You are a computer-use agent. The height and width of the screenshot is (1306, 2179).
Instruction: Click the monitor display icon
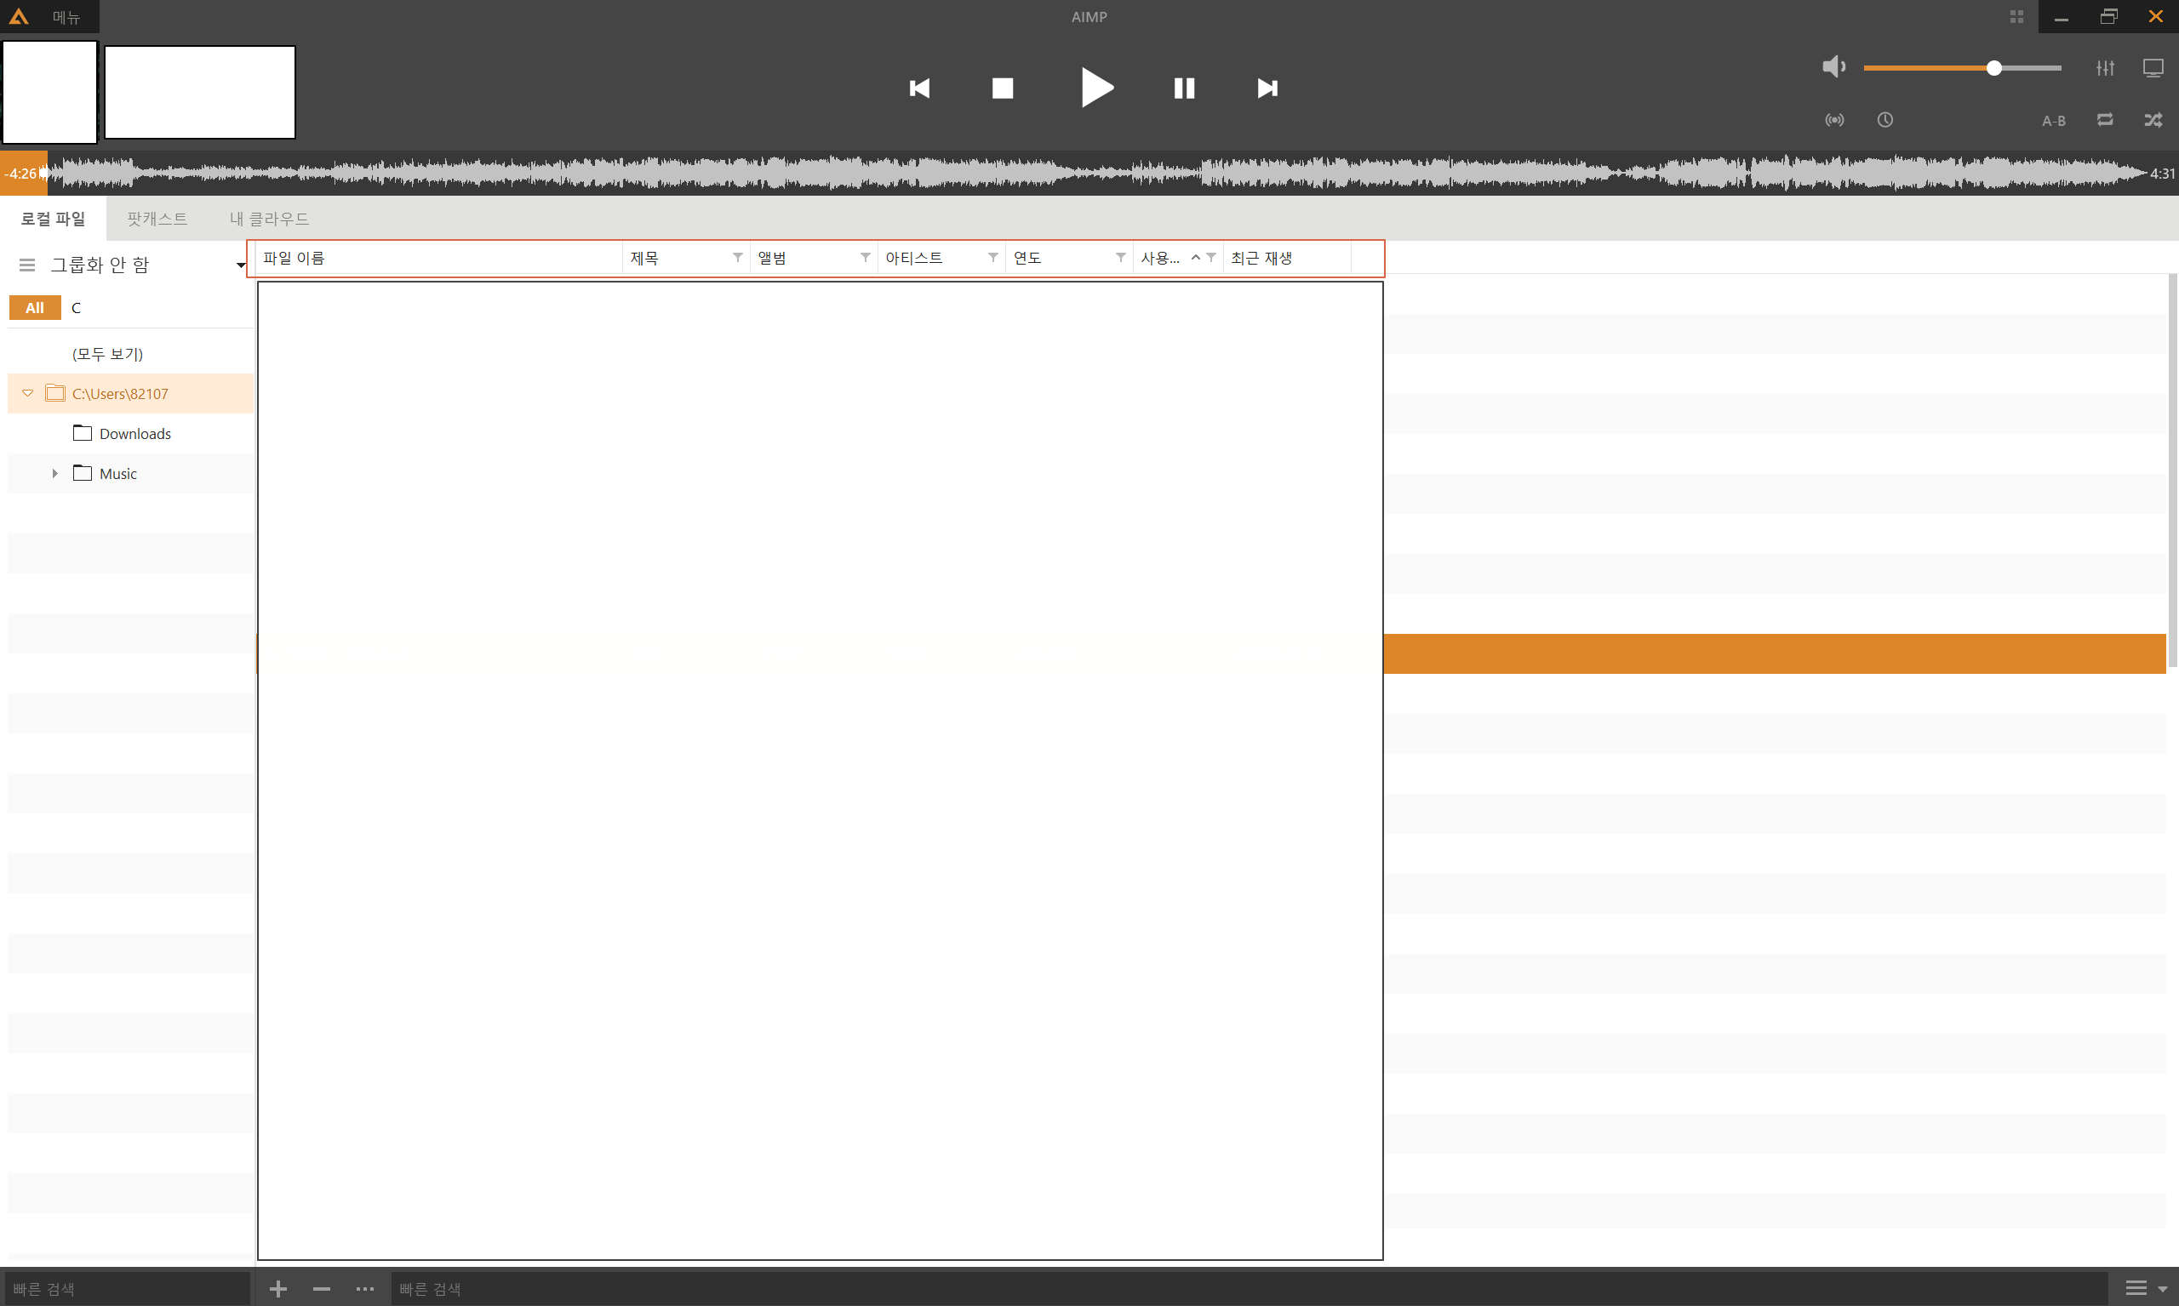click(x=2153, y=68)
